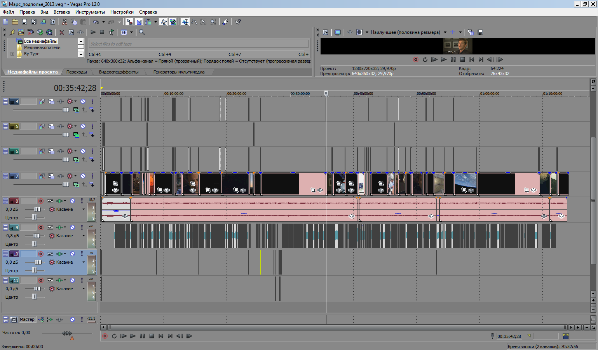The width and height of the screenshot is (598, 350).
Task: Open automation settings dropdown on track 7
Action: [75, 176]
